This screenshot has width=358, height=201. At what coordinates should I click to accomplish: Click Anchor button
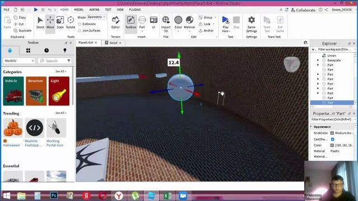tap(206, 31)
